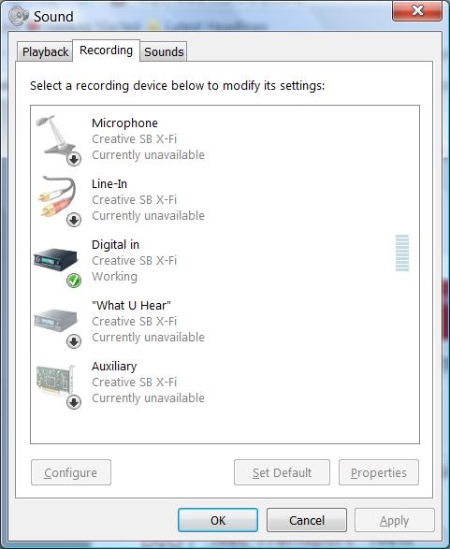Click the OK button
The image size is (450, 549).
pos(218,520)
